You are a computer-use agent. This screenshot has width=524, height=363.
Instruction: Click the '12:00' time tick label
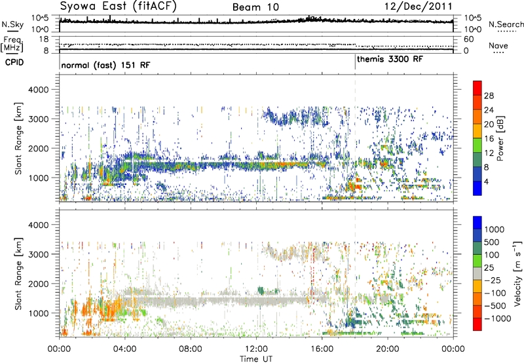coord(256,349)
